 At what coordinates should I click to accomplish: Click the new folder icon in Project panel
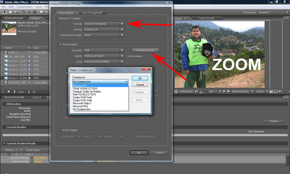tap(10, 92)
